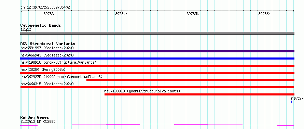This screenshot has height=129, width=304.
Task: Select the Cytogenetic Bands track title
Action: pyautogui.click(x=41, y=25)
